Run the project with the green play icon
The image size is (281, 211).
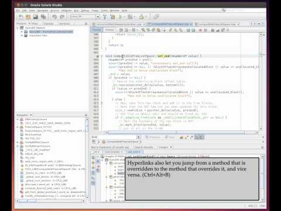click(121, 17)
